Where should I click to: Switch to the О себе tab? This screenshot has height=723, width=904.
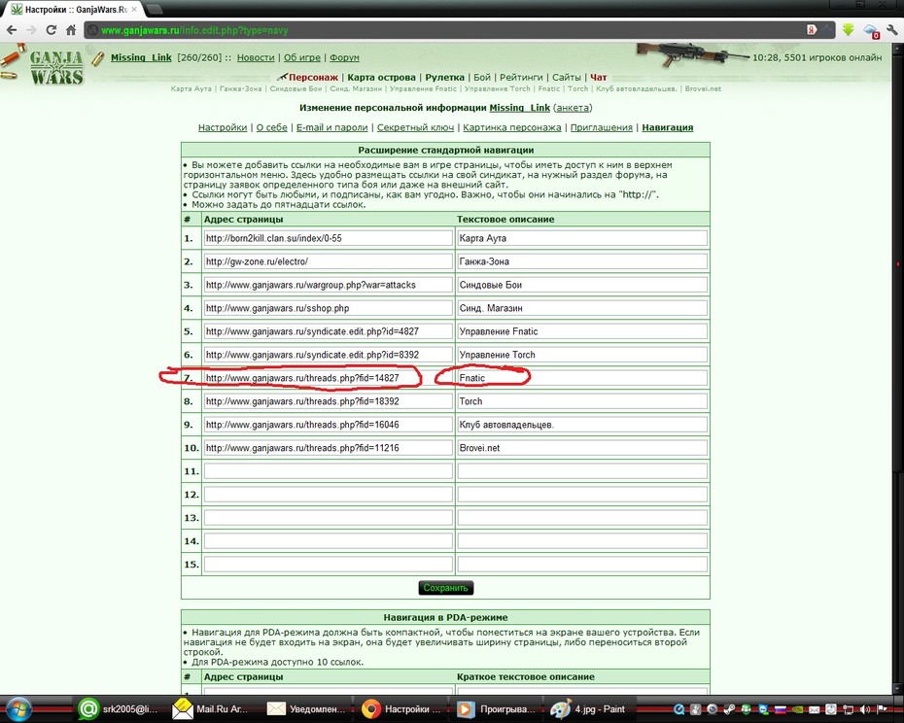(x=271, y=127)
